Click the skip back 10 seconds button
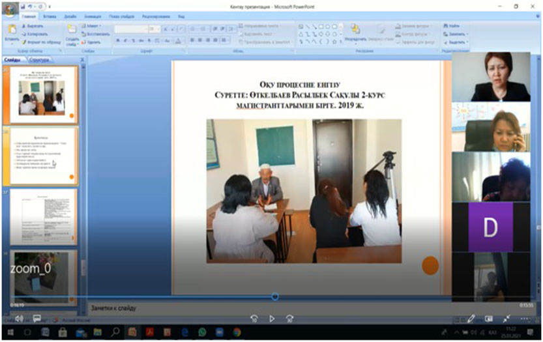Screen dimensions: 543x342 [254, 319]
